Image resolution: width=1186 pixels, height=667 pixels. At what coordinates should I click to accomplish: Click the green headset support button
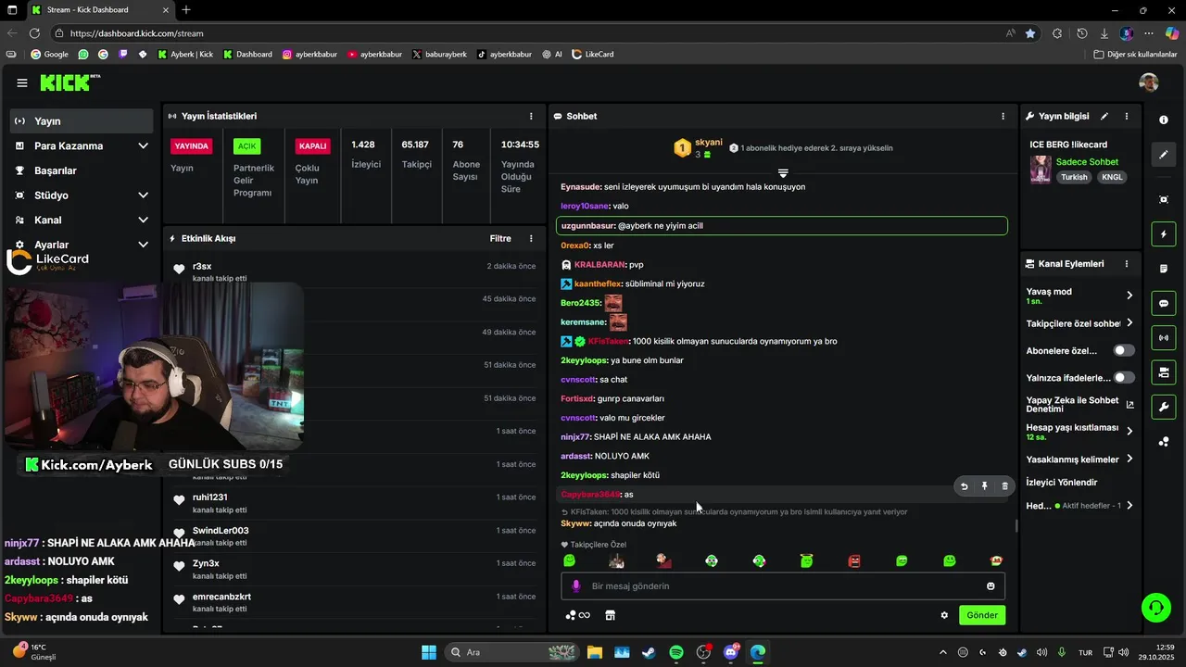(x=1156, y=608)
